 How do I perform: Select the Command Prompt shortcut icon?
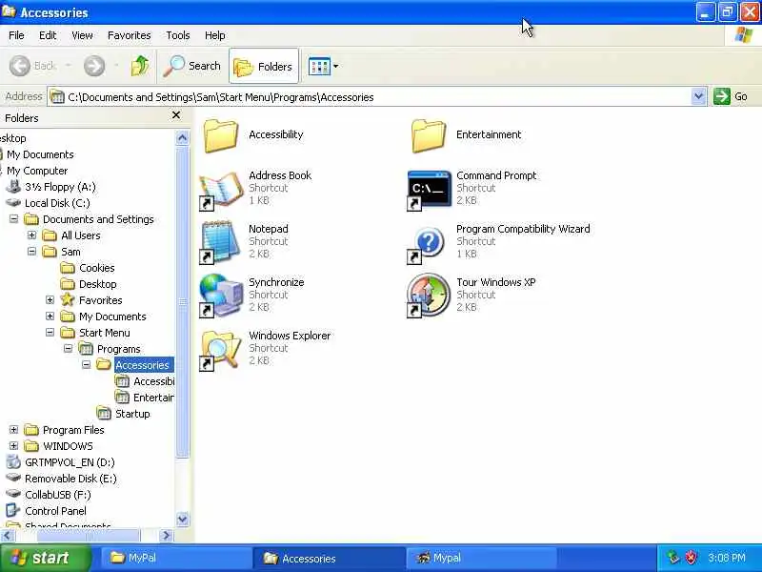[429, 190]
